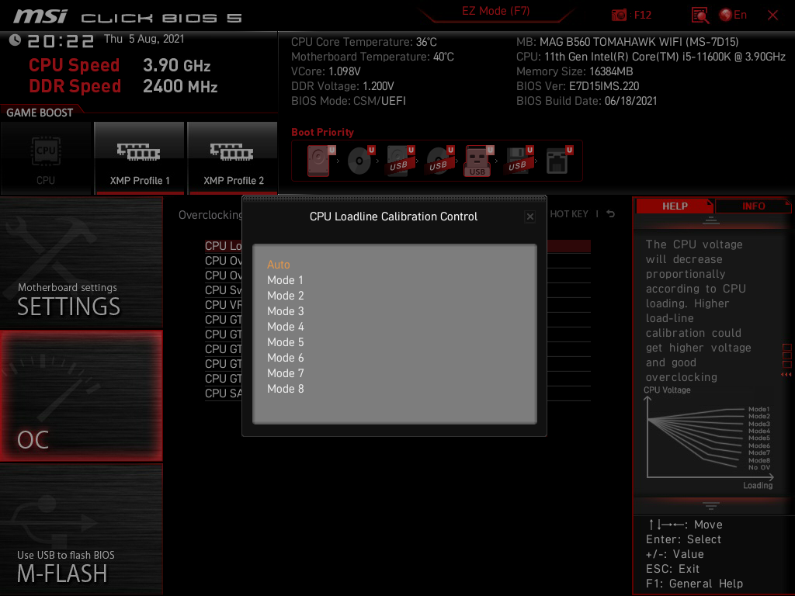Image resolution: width=795 pixels, height=596 pixels.
Task: Click the back arrow next to HOT KEY
Action: pos(610,214)
